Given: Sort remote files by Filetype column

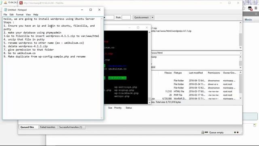Looking at the screenshot, I should [178, 73].
